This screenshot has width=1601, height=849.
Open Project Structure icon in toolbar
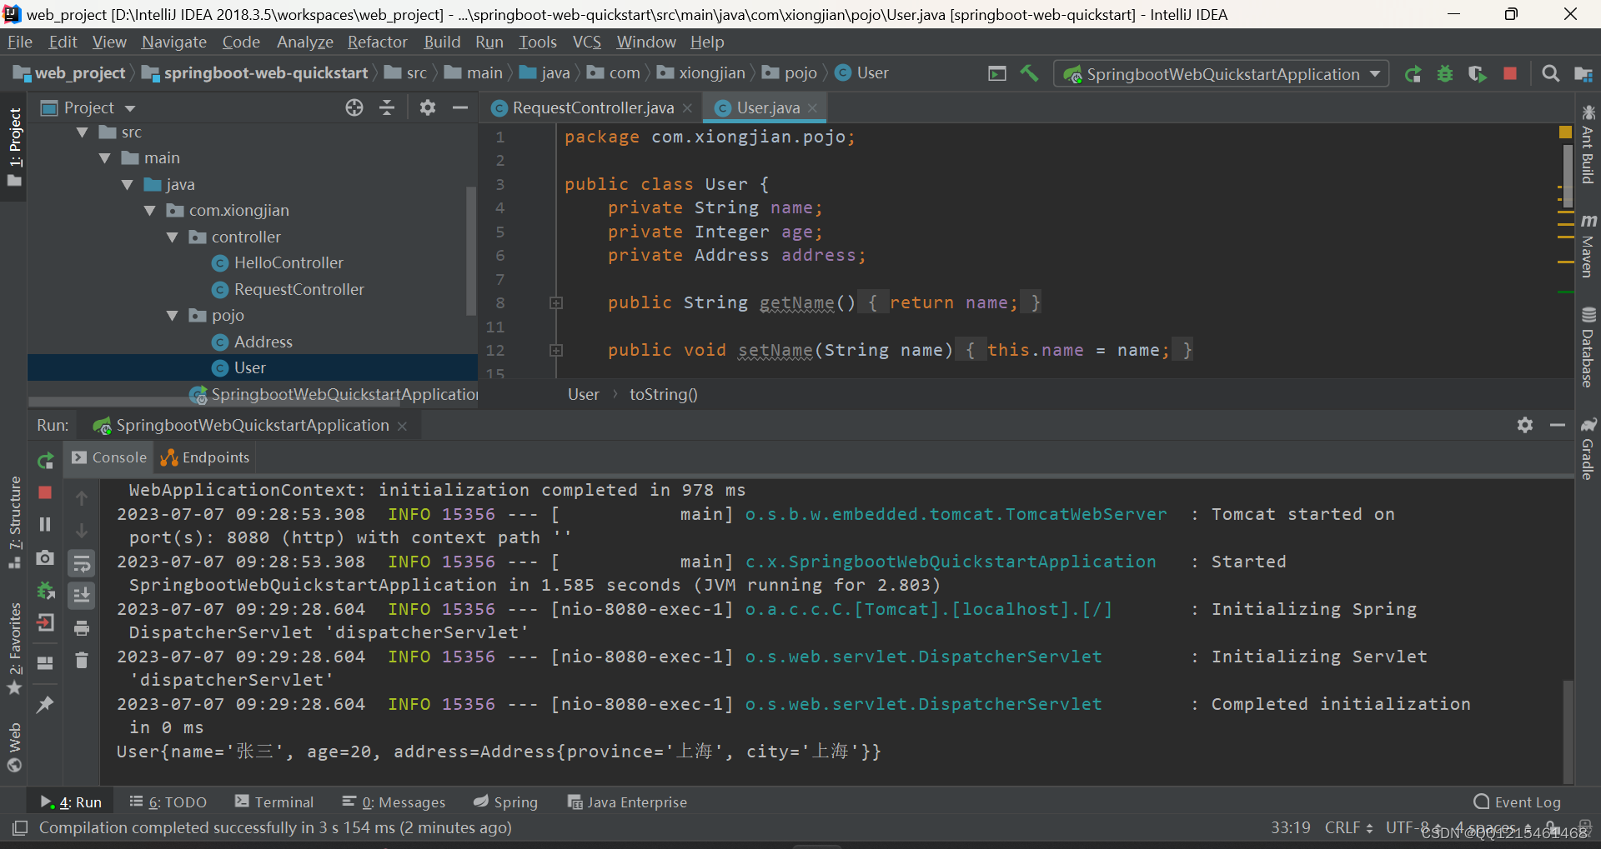pyautogui.click(x=1583, y=74)
